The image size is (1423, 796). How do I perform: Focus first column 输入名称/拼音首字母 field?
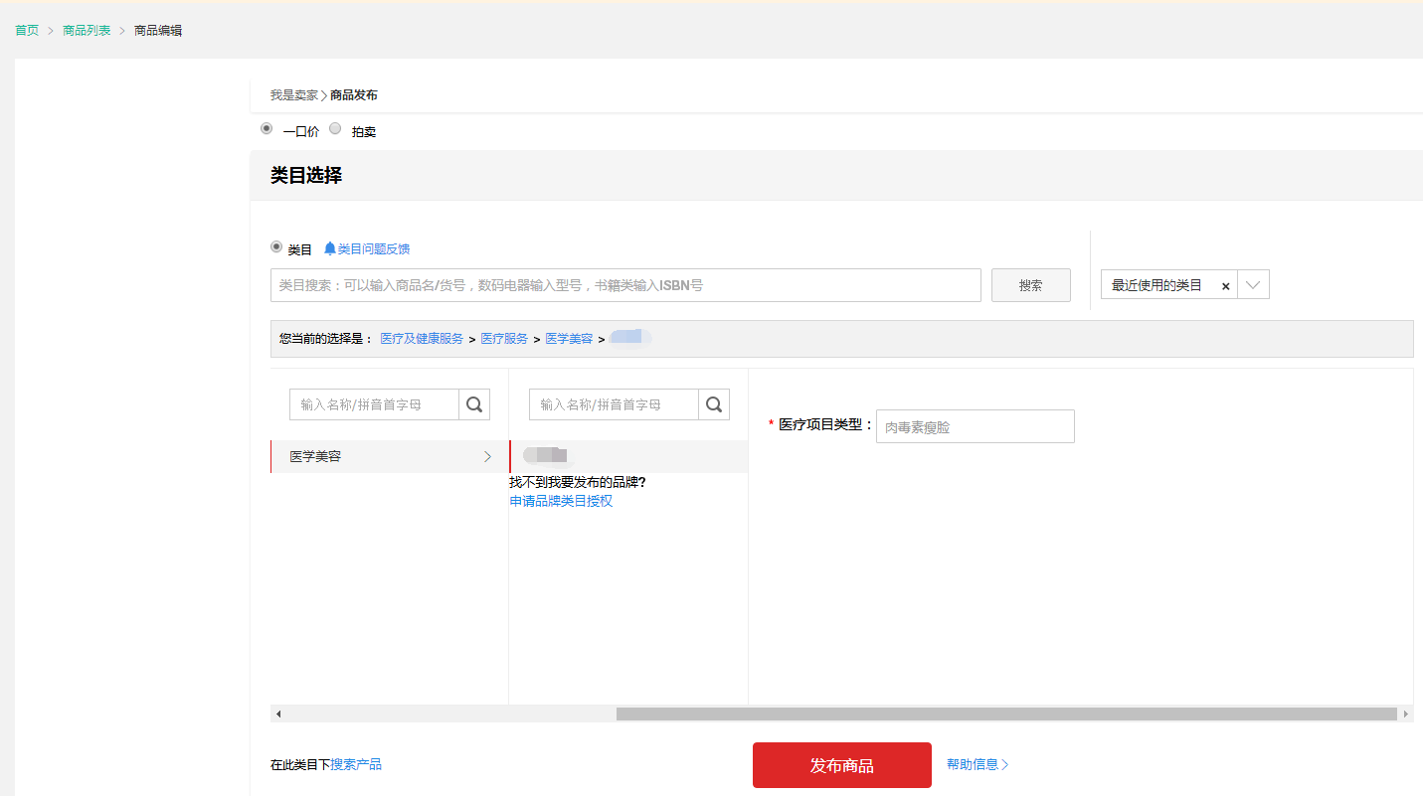coord(374,404)
